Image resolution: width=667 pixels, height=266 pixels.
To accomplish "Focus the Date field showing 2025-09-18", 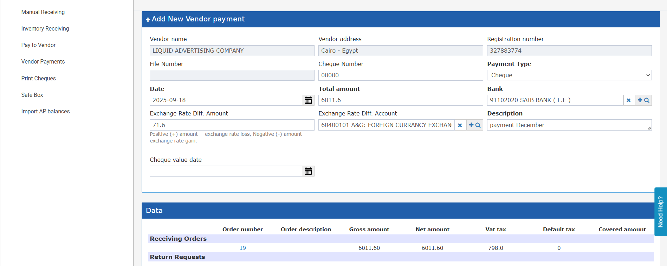I will [226, 100].
